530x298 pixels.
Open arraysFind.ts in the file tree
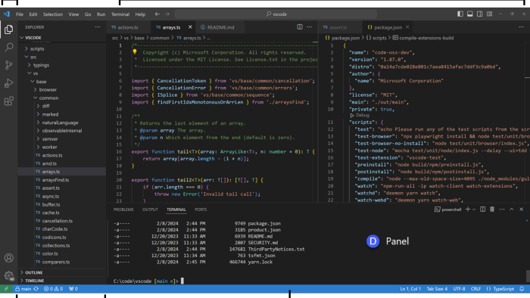pyautogui.click(x=55, y=180)
